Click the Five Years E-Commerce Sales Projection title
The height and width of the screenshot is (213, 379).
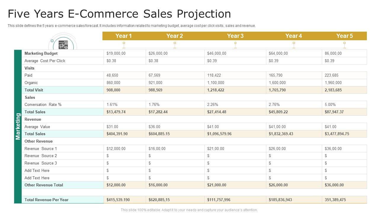(x=119, y=14)
